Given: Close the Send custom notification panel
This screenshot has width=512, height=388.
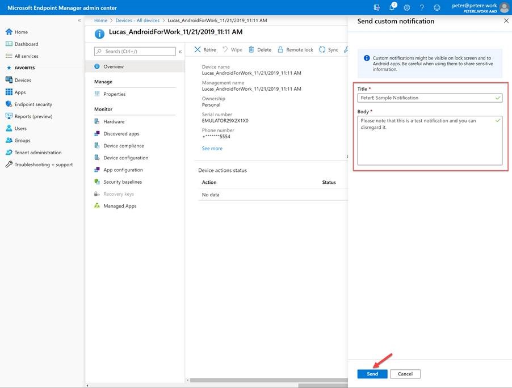Looking at the screenshot, I should (x=506, y=21).
